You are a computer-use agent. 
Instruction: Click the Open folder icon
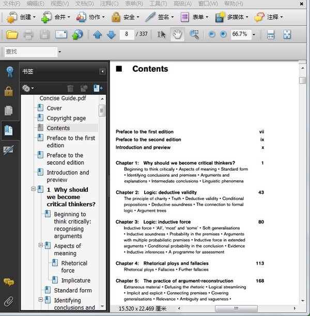[12, 35]
